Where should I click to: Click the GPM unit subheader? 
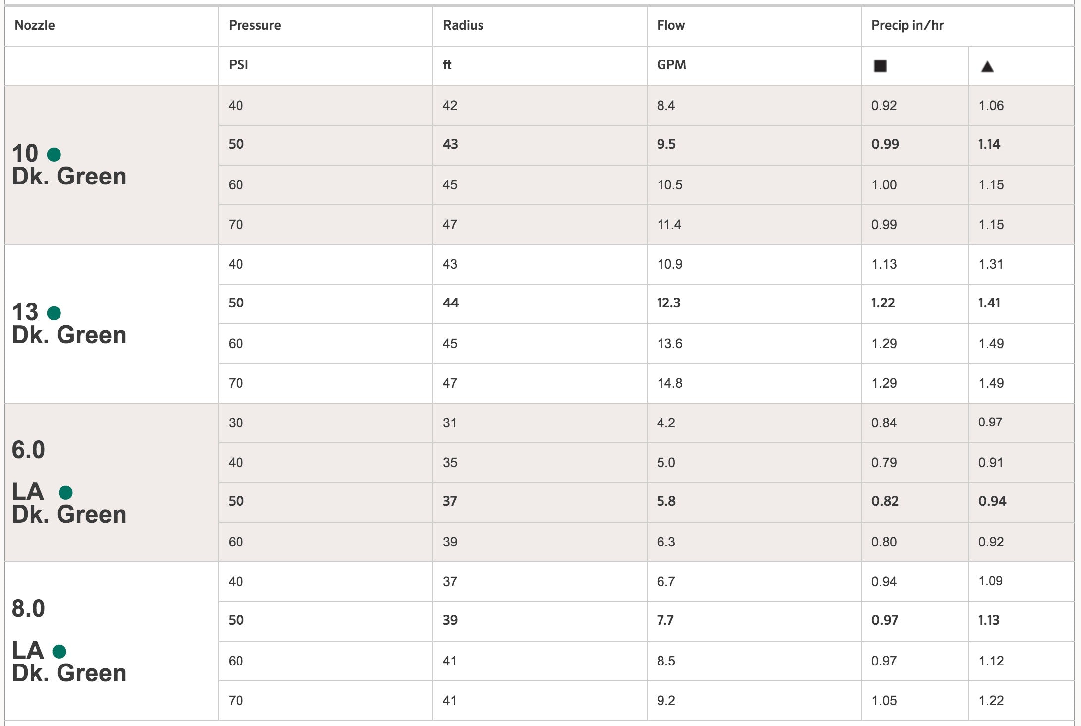671,65
